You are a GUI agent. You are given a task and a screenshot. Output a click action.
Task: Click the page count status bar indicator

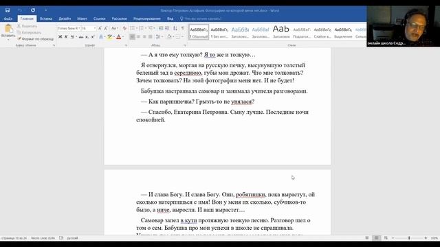tap(14, 238)
